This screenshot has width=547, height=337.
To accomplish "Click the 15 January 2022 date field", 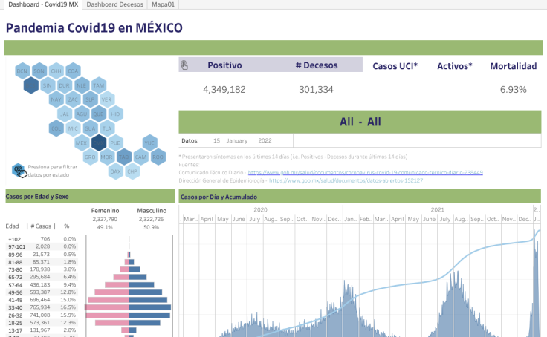I will tap(242, 140).
